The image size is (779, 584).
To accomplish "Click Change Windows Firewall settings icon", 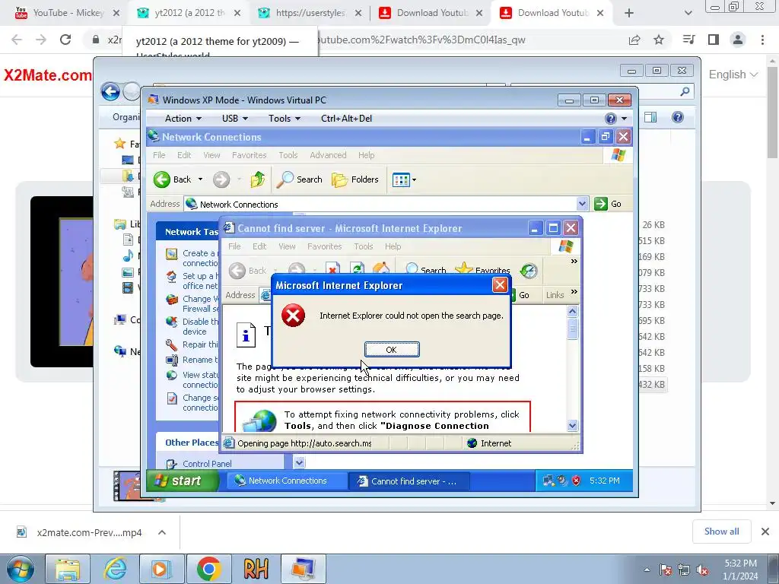I will click(171, 300).
